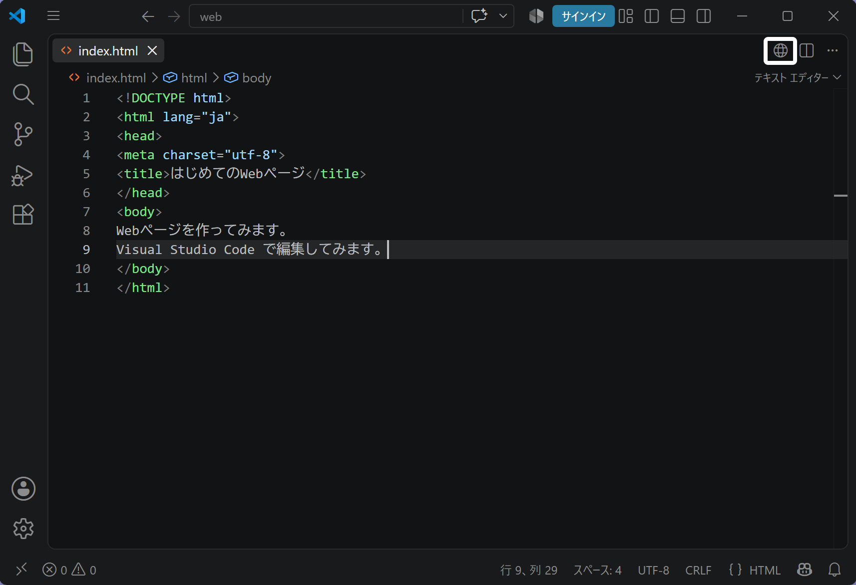Split the editor to the right
The height and width of the screenshot is (585, 856).
pyautogui.click(x=807, y=50)
